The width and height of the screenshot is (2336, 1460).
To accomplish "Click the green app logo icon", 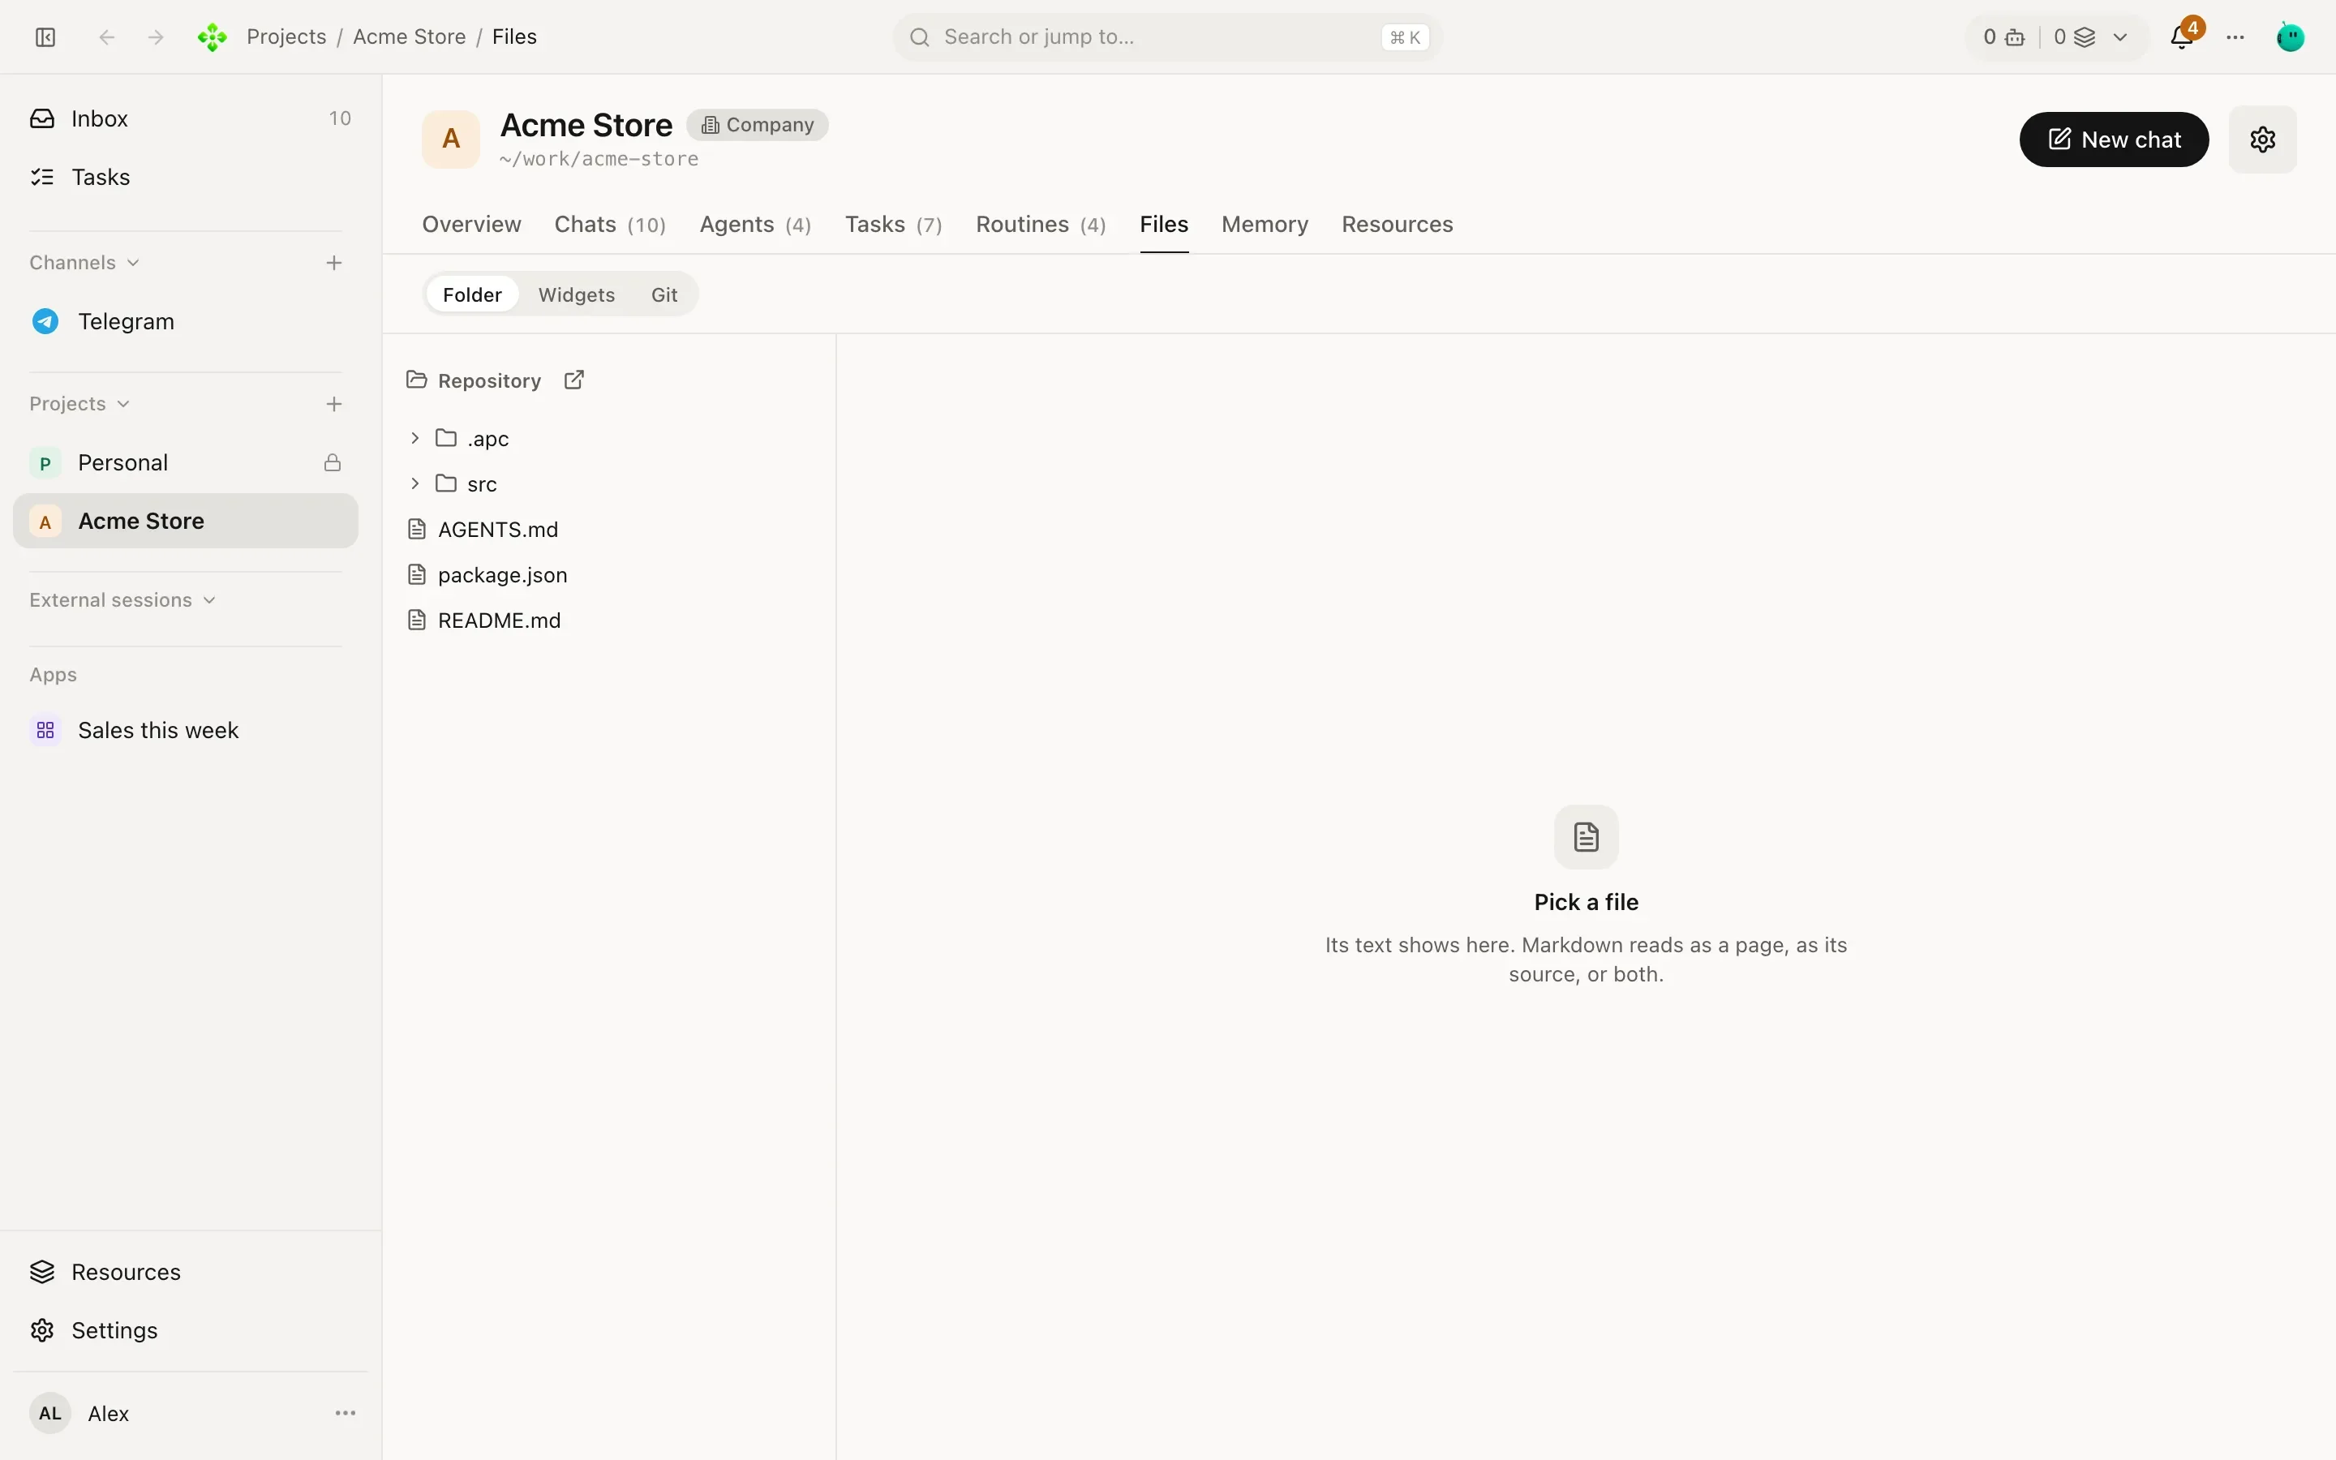I will click(213, 36).
